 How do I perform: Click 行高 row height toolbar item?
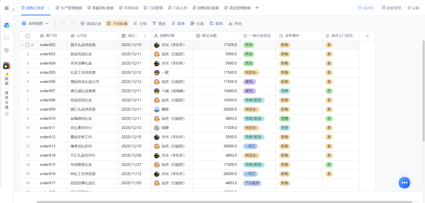coord(197,24)
